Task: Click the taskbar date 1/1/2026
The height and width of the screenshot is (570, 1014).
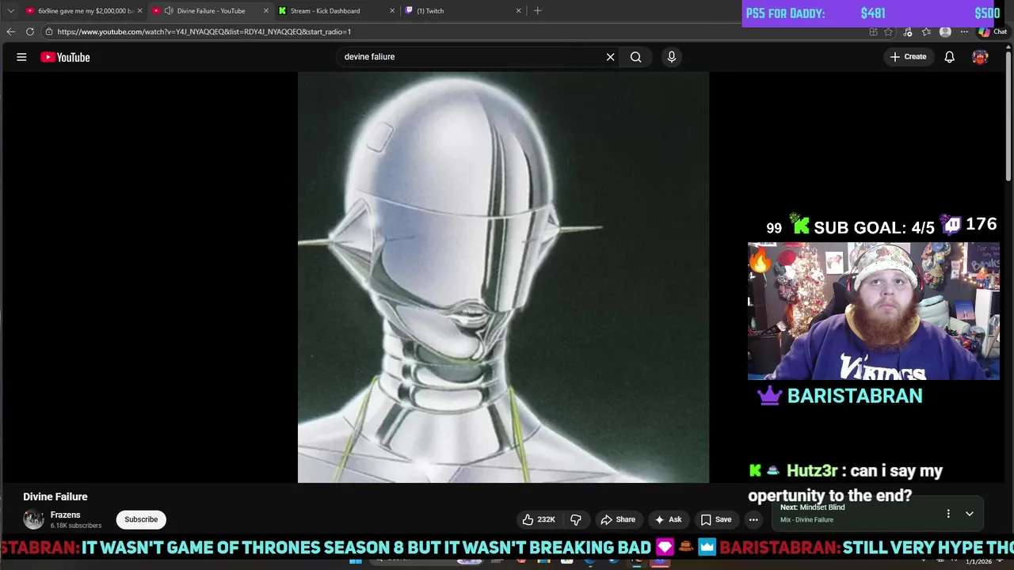Action: 978,561
